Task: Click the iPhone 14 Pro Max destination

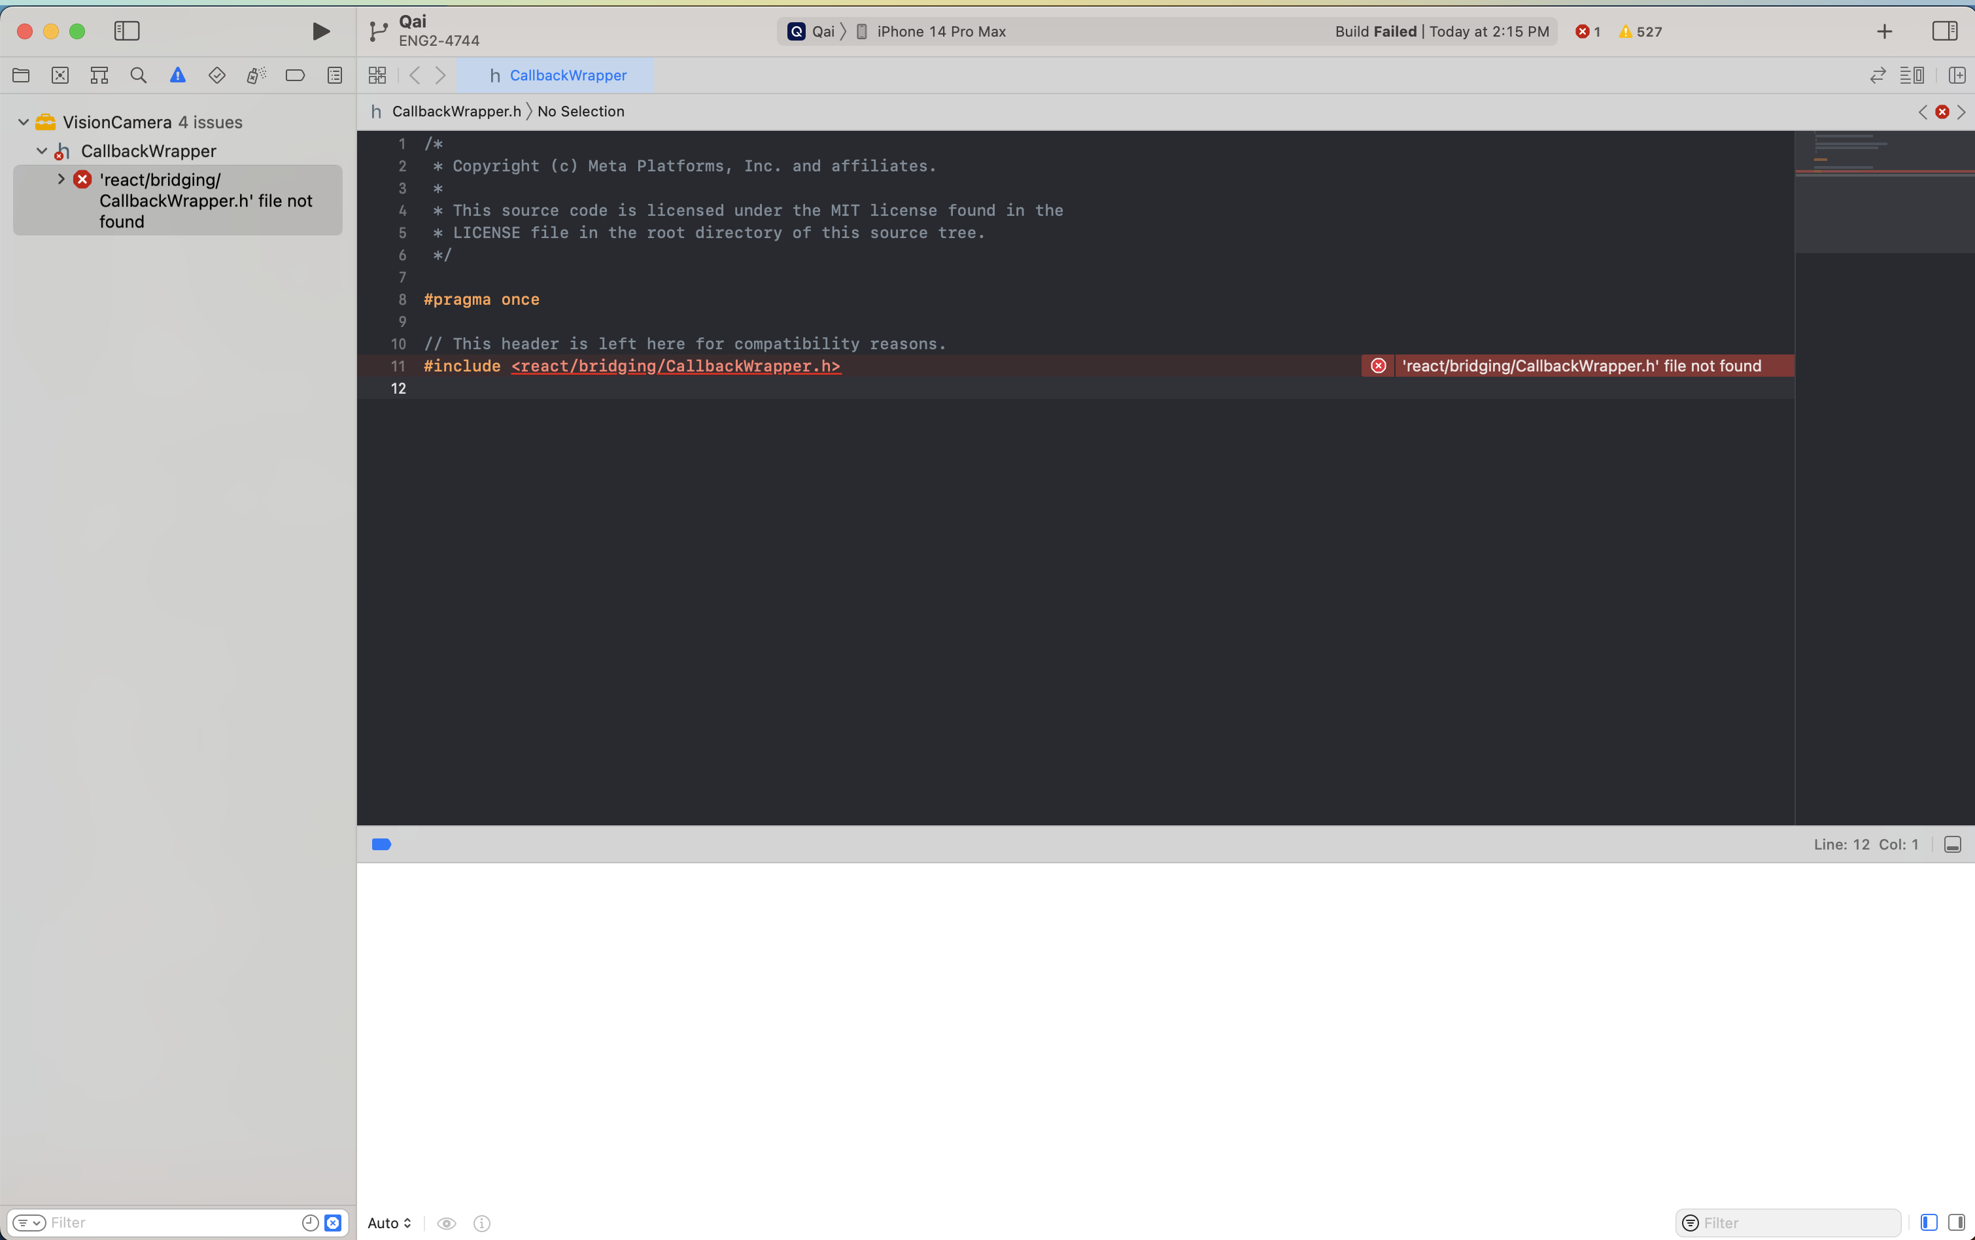Action: pos(940,31)
